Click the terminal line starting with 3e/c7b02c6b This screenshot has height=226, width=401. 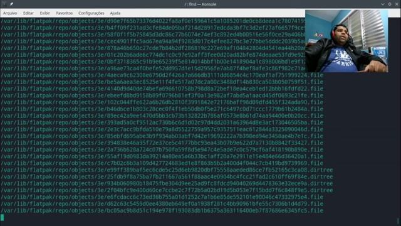(x=162, y=163)
